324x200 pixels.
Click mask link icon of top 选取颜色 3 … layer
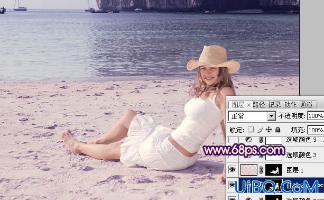261,140
